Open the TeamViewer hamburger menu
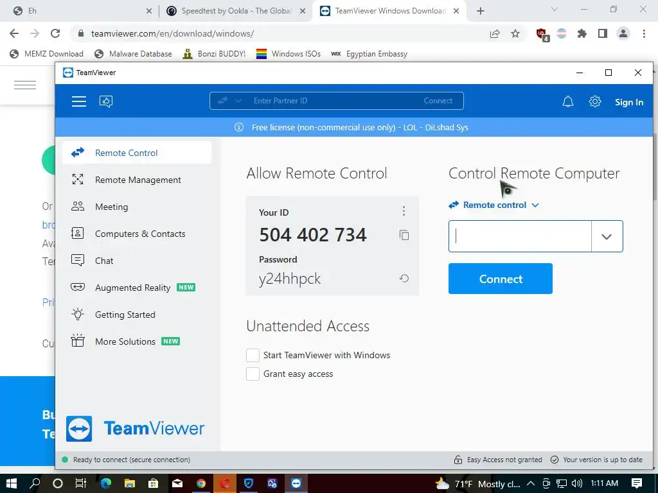The height and width of the screenshot is (493, 658). pos(79,101)
